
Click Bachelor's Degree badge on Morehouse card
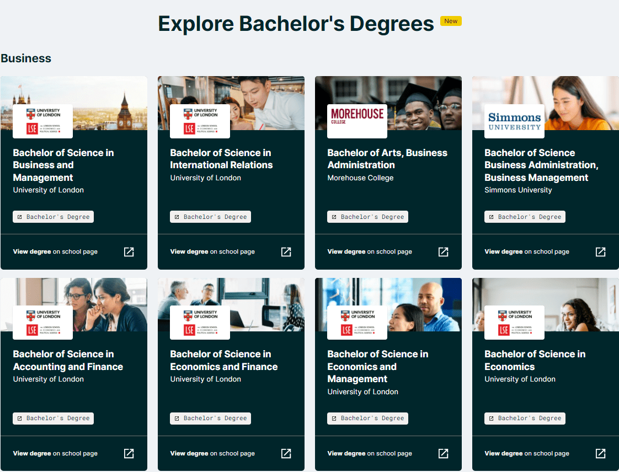[x=367, y=217]
